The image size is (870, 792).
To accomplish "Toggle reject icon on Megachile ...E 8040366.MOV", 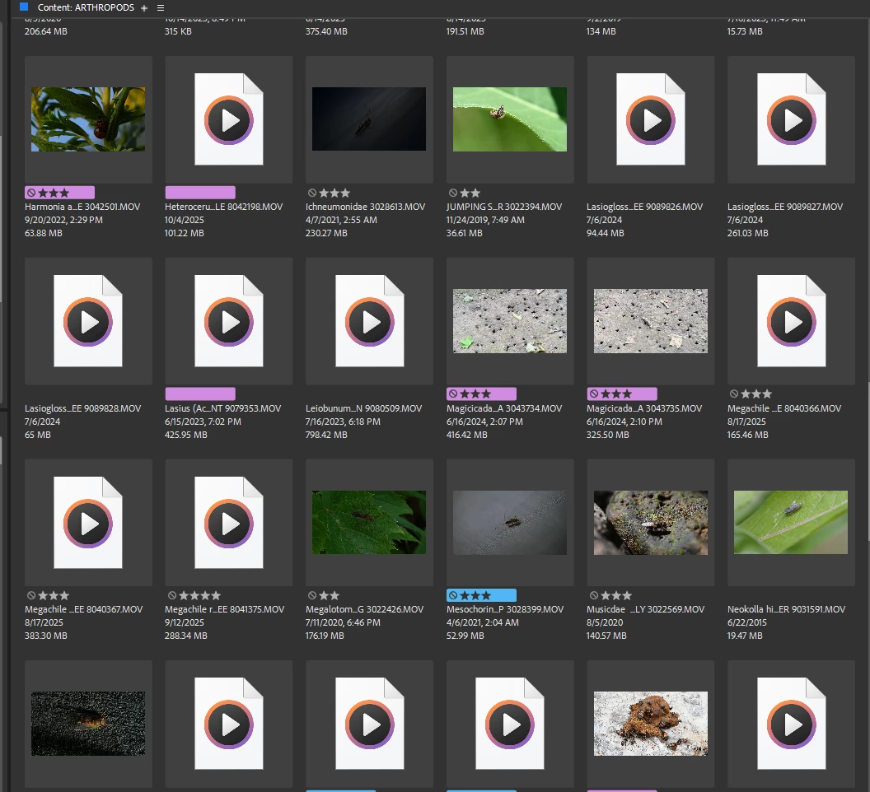I will [x=734, y=394].
